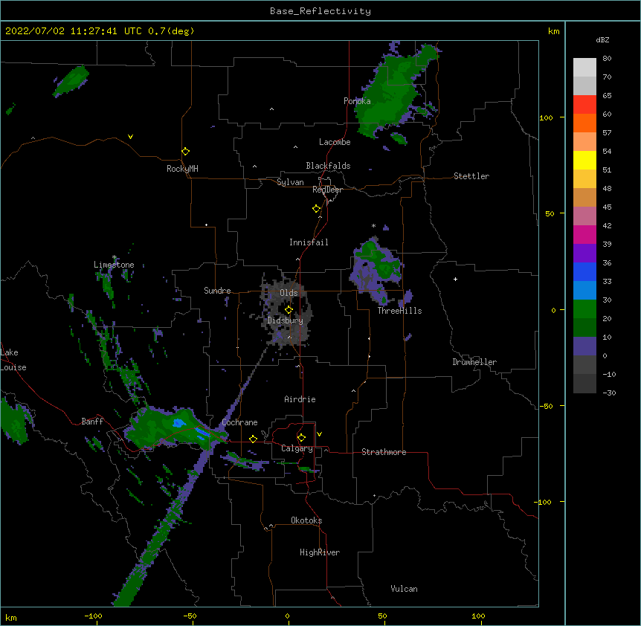Click the Limestone label
This screenshot has height=626, width=641.
114,265
